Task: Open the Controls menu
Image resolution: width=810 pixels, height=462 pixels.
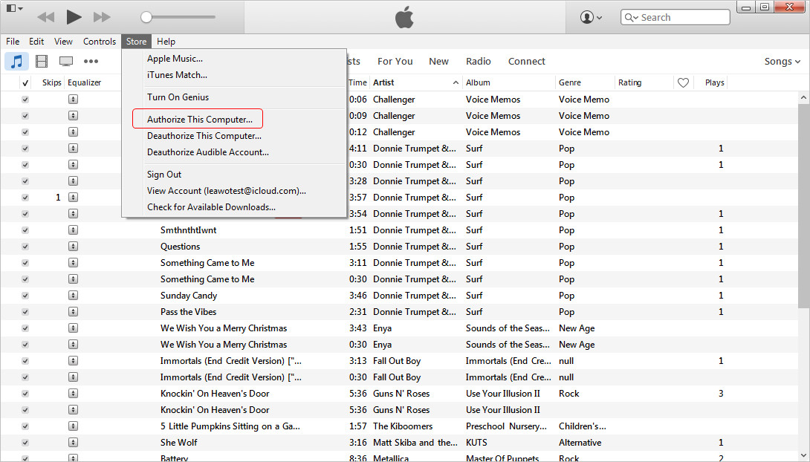Action: (99, 42)
